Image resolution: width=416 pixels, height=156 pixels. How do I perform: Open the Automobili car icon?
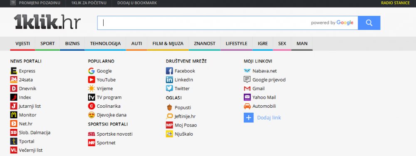(247, 106)
